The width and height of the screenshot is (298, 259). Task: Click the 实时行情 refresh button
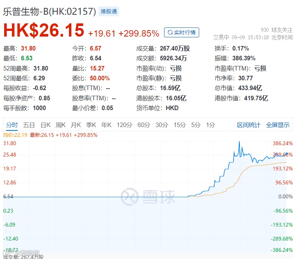coord(181,32)
